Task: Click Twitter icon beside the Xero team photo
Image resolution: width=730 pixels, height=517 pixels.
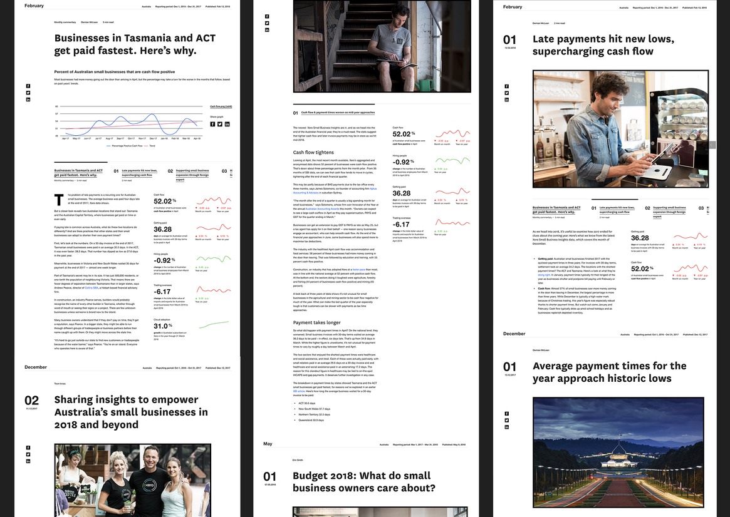Action: pyautogui.click(x=28, y=454)
